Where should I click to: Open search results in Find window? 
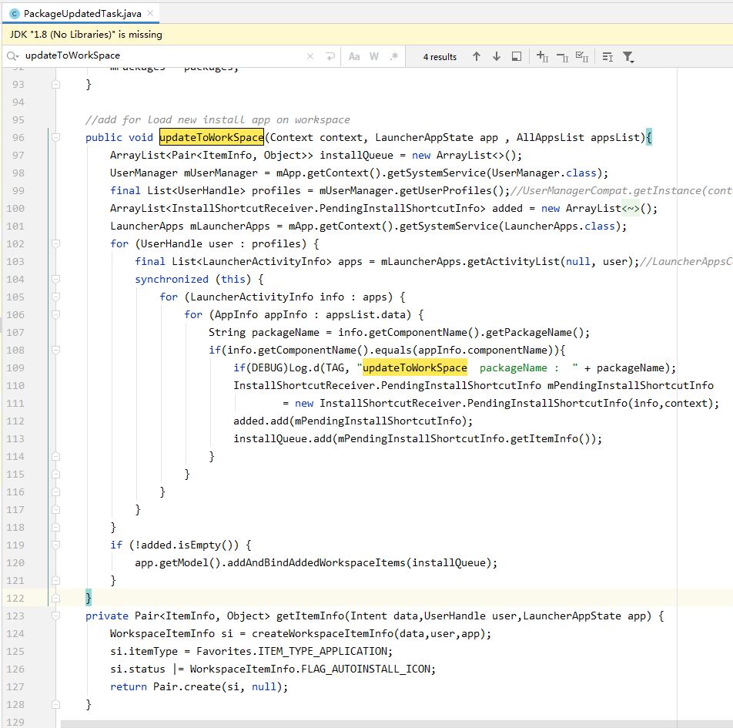coord(517,56)
